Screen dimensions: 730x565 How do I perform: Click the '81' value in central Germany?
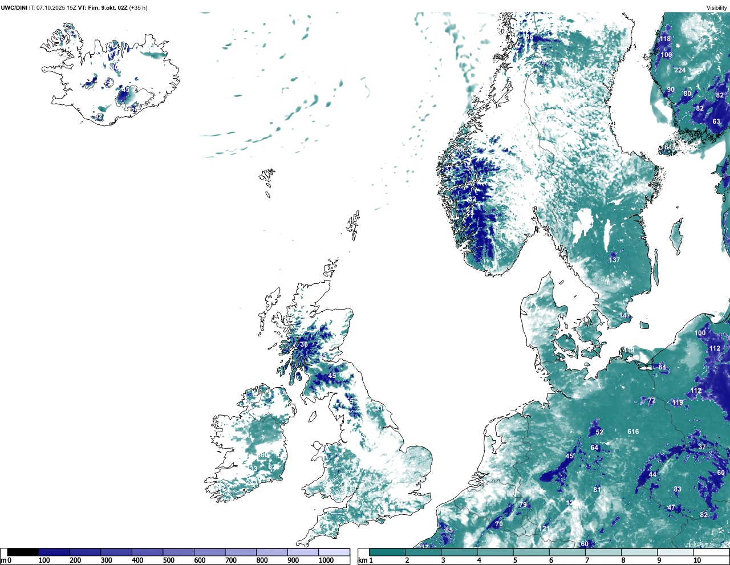coord(597,489)
